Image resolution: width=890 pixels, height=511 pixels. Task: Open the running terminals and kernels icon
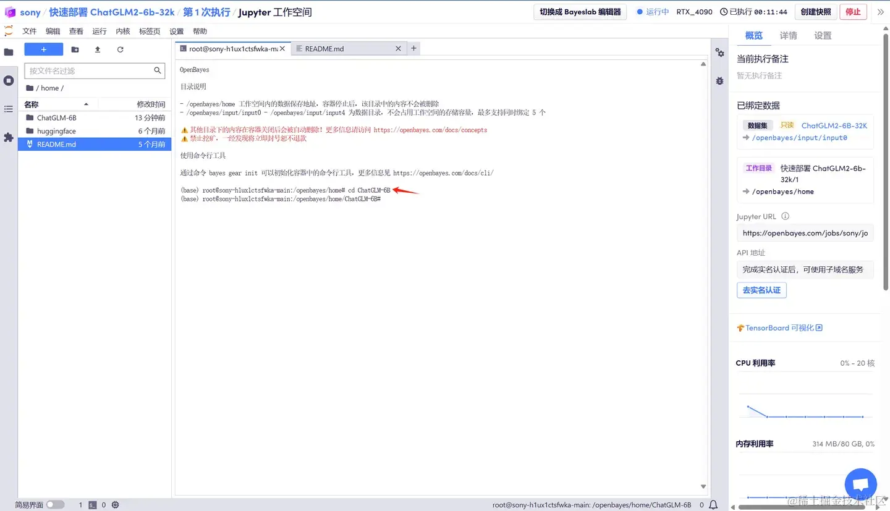pyautogui.click(x=9, y=80)
